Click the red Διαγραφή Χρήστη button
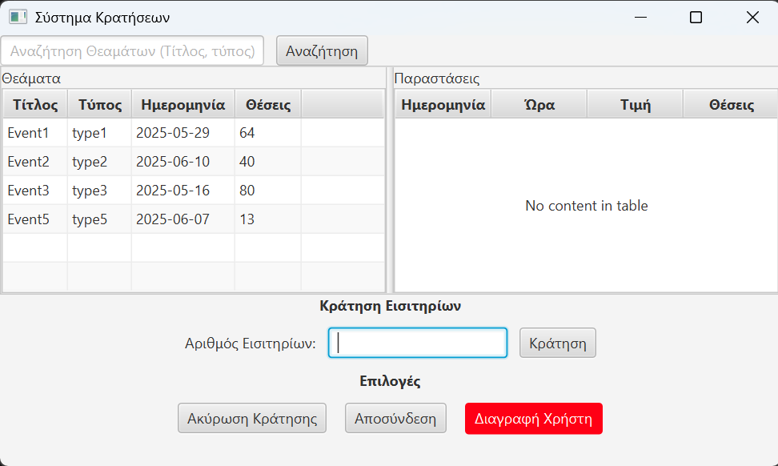Viewport: 778px width, 466px height. pos(533,418)
